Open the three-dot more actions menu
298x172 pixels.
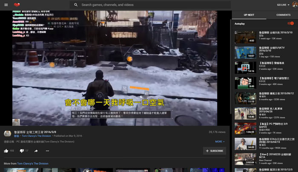pyautogui.click(x=47, y=151)
